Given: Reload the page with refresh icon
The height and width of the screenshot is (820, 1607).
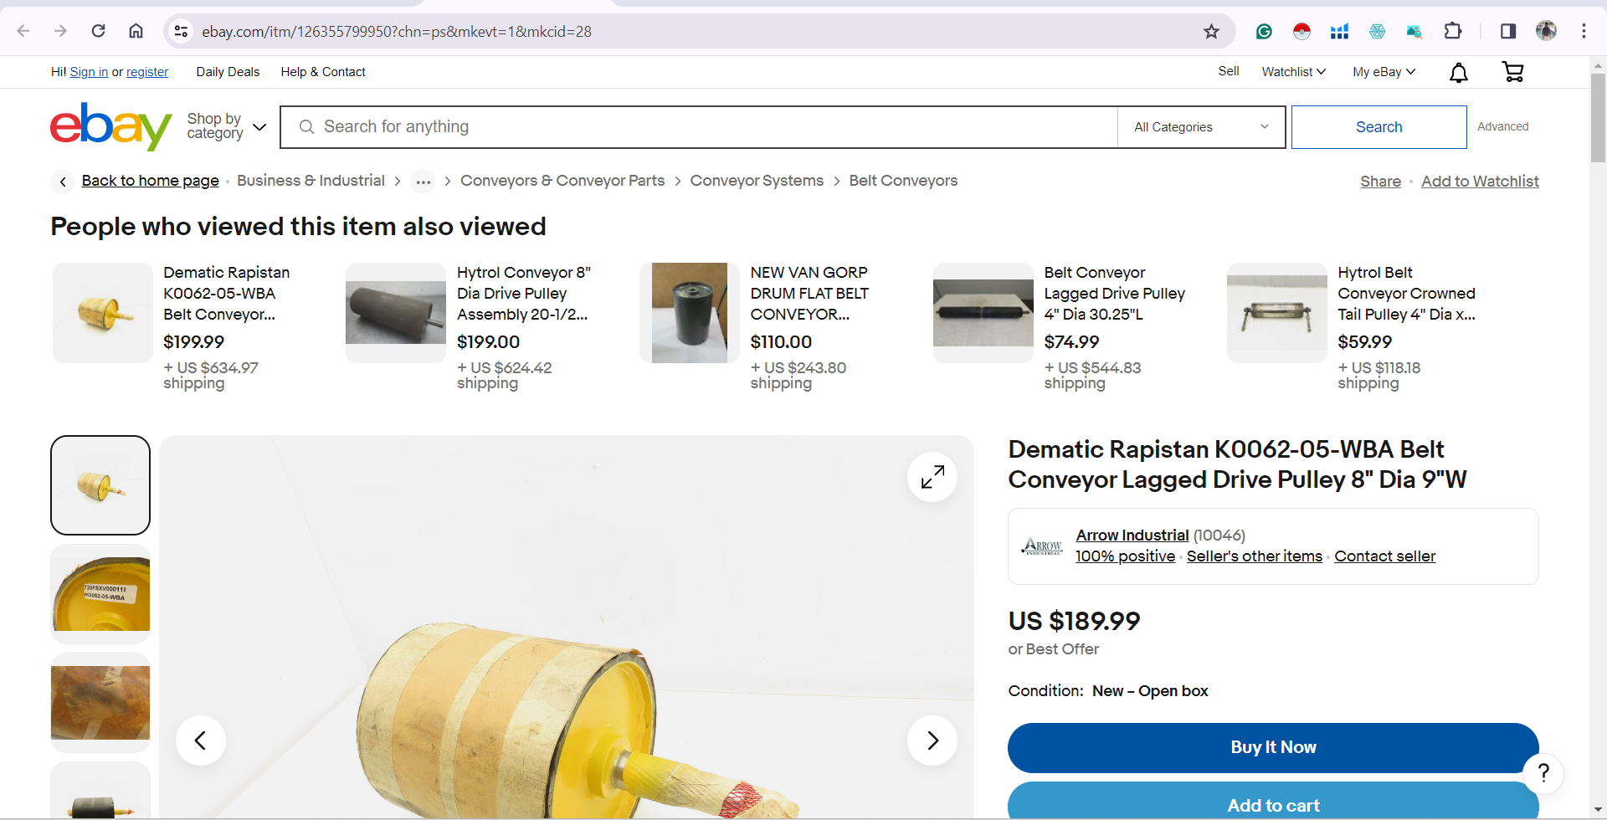Looking at the screenshot, I should click(98, 31).
